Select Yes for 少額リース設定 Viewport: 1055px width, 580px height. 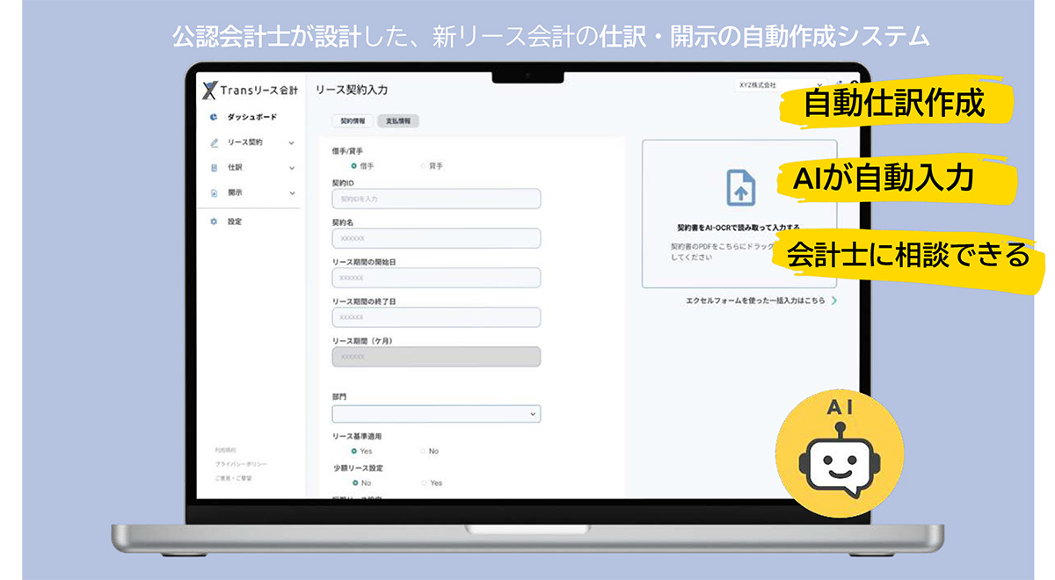click(x=423, y=482)
